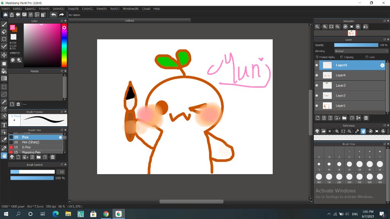The image size is (390, 219).
Task: Hide Layer4 using its eye toggle
Action: click(x=316, y=75)
